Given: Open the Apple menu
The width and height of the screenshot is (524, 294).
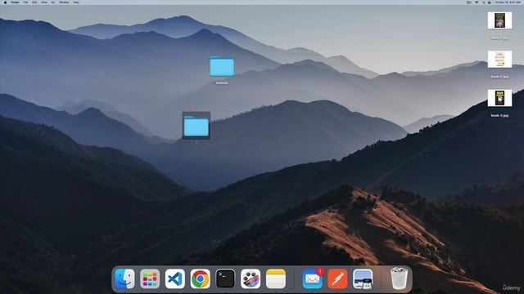Looking at the screenshot, I should tap(6, 2).
